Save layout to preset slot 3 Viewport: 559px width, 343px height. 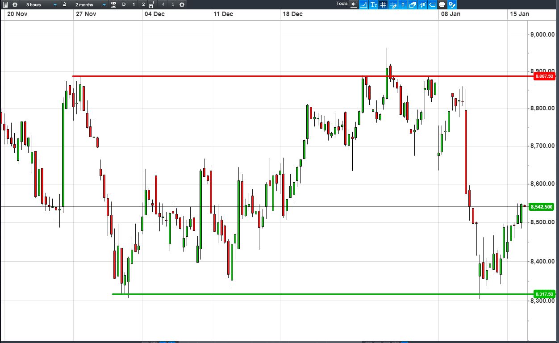(x=152, y=4)
